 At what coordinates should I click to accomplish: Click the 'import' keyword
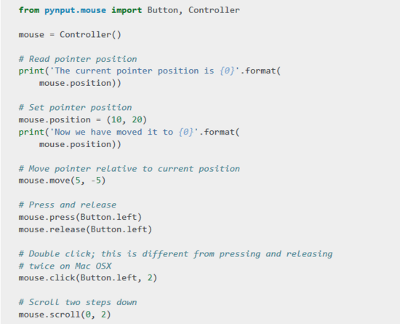[127, 10]
